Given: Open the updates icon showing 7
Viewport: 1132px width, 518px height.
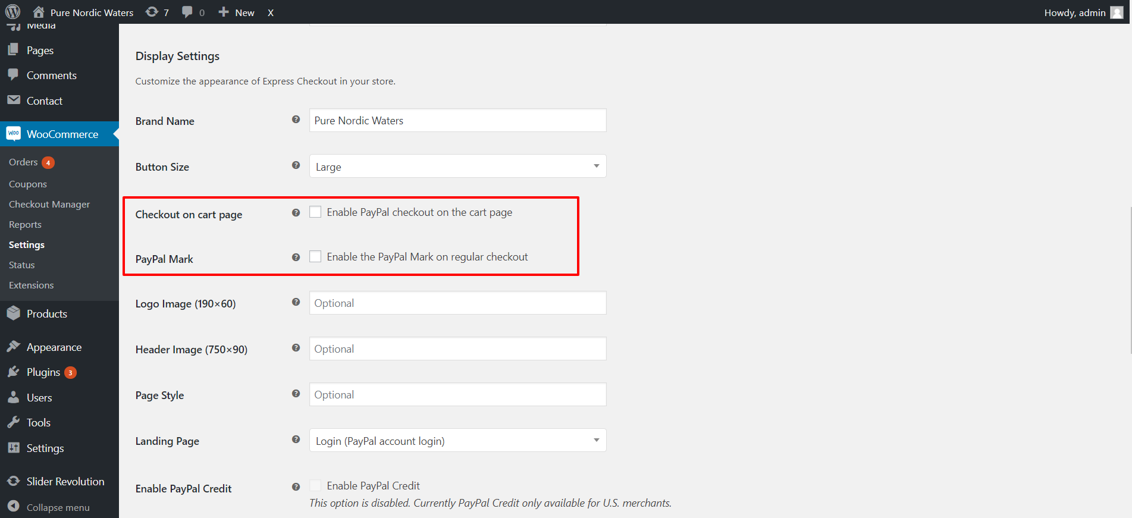Looking at the screenshot, I should pyautogui.click(x=157, y=12).
